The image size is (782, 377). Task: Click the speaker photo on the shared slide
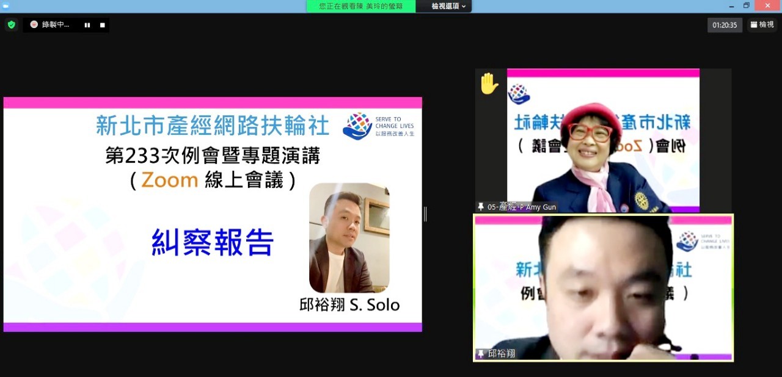pos(349,238)
